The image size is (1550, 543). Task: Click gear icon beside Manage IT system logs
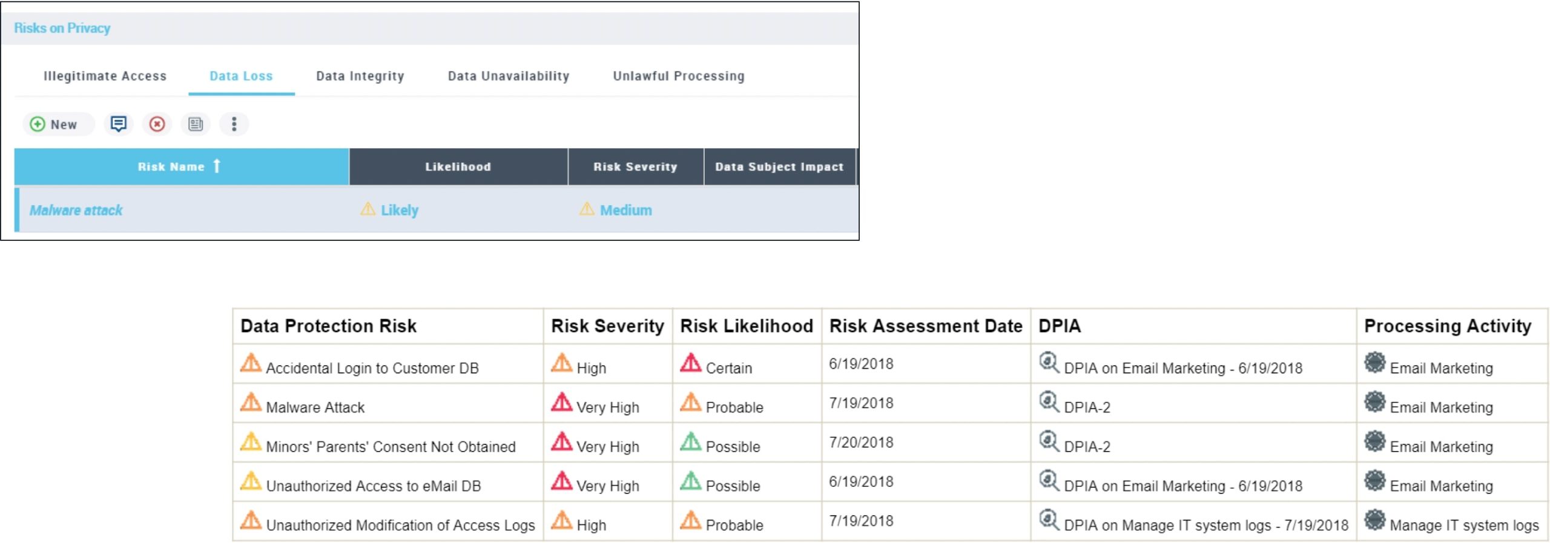1374,520
